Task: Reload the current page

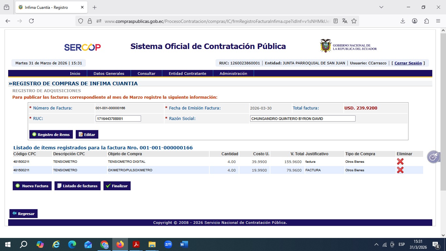Action: [x=31, y=21]
